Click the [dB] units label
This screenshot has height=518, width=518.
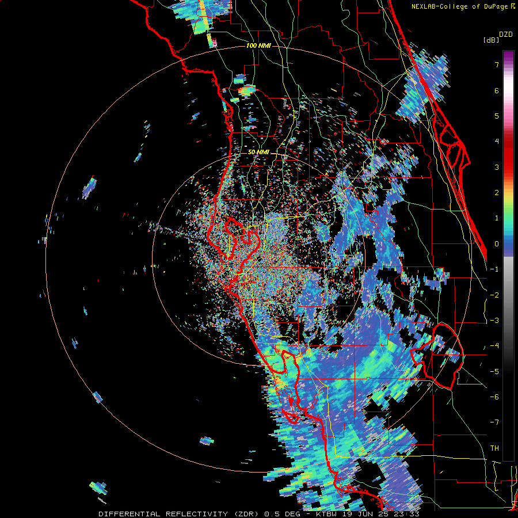[492, 40]
